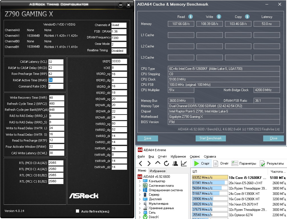287x219 pixels.
Task: Expand the DirectX tree node
Action: 140,217
